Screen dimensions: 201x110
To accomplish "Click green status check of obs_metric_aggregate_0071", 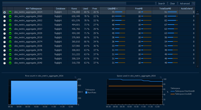I will [x=10, y=55].
